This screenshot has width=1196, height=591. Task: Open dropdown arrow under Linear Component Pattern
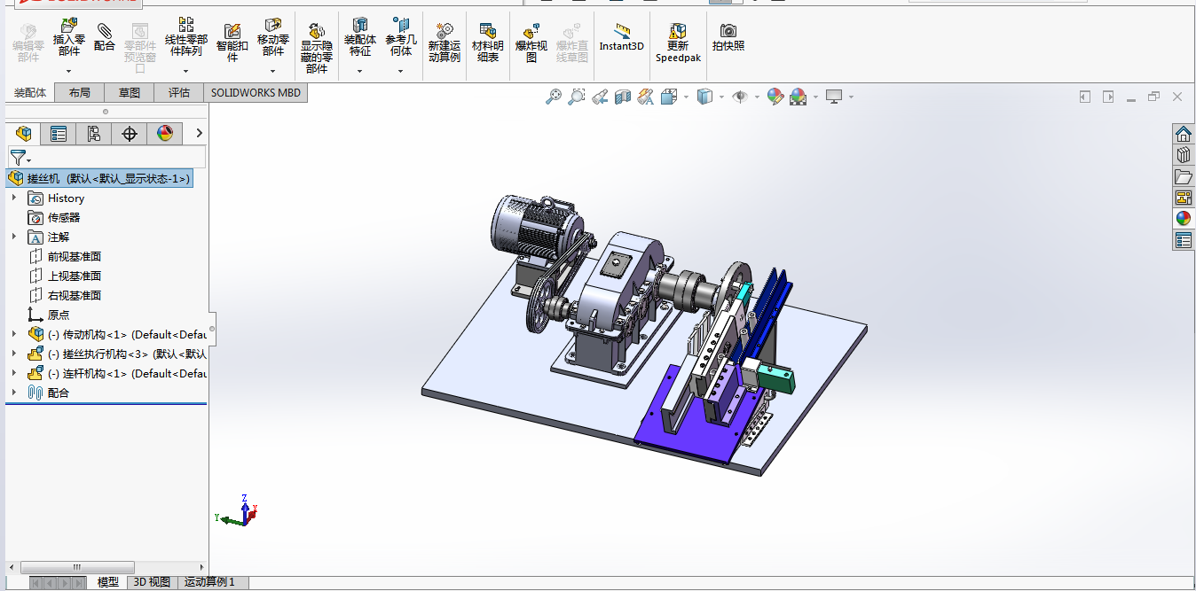click(x=186, y=71)
